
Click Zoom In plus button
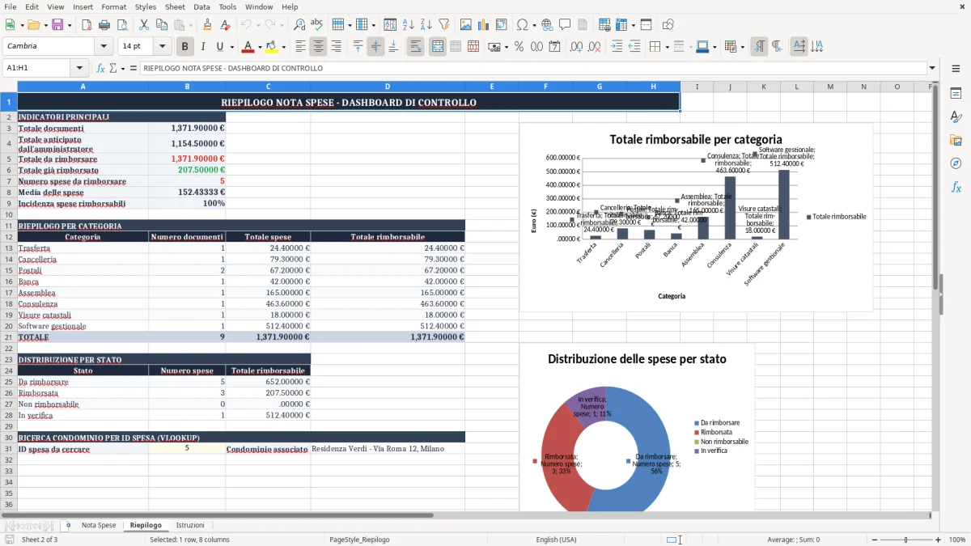(939, 540)
